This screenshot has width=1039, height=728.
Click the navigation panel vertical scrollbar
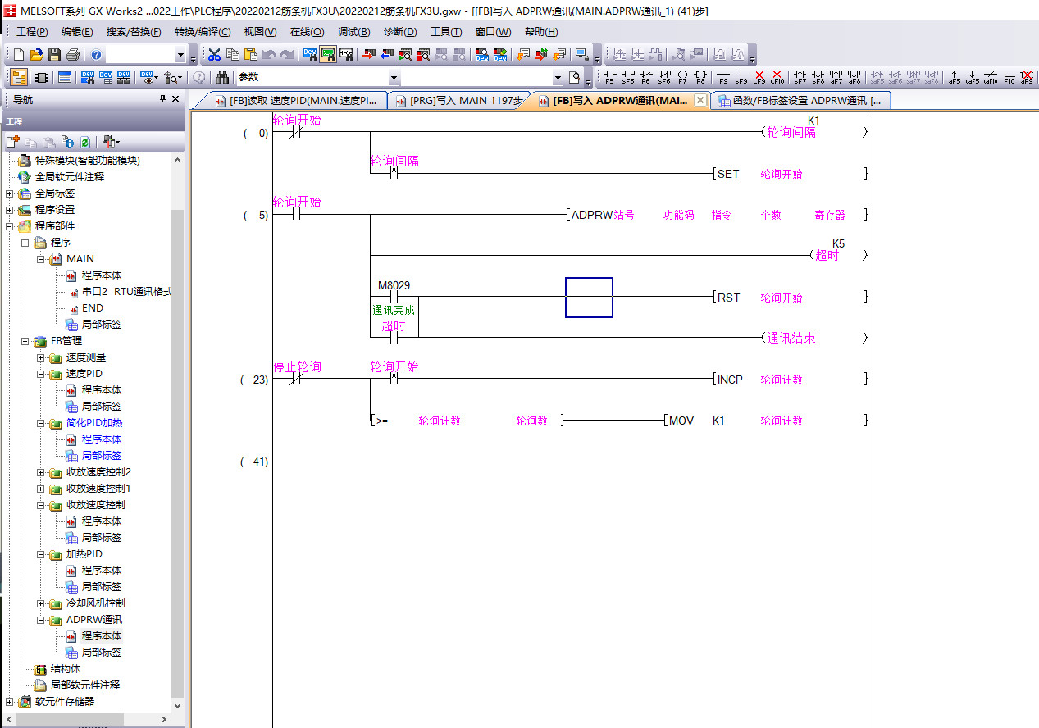[x=178, y=410]
